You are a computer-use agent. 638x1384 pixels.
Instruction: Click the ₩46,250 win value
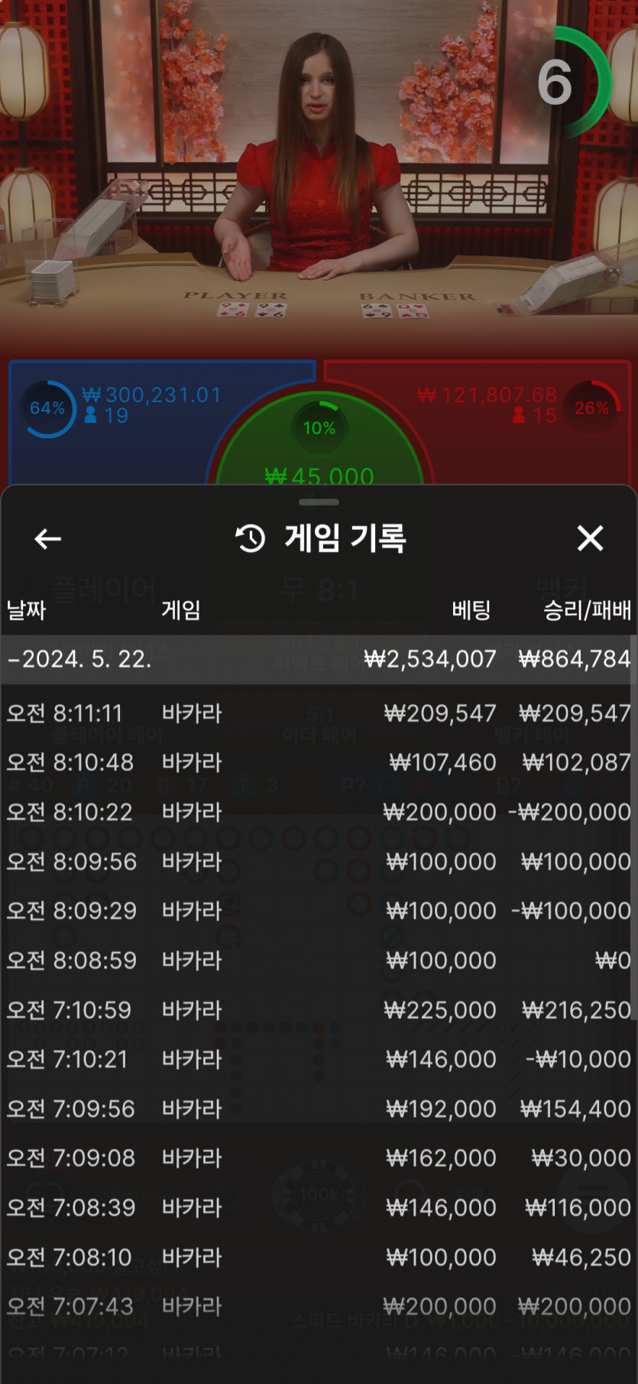581,1257
